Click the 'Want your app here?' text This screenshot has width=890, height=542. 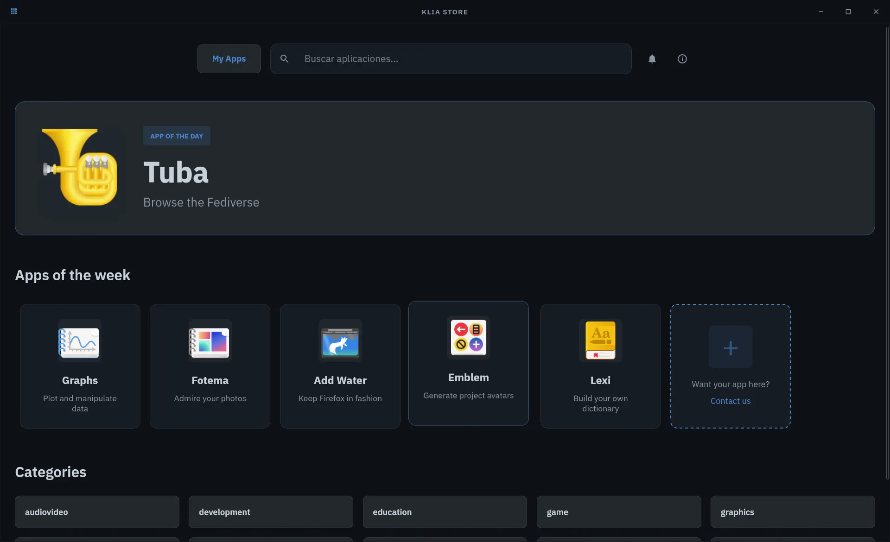pyautogui.click(x=731, y=384)
